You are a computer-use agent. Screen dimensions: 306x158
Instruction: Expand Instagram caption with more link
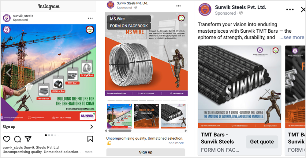click(x=89, y=152)
